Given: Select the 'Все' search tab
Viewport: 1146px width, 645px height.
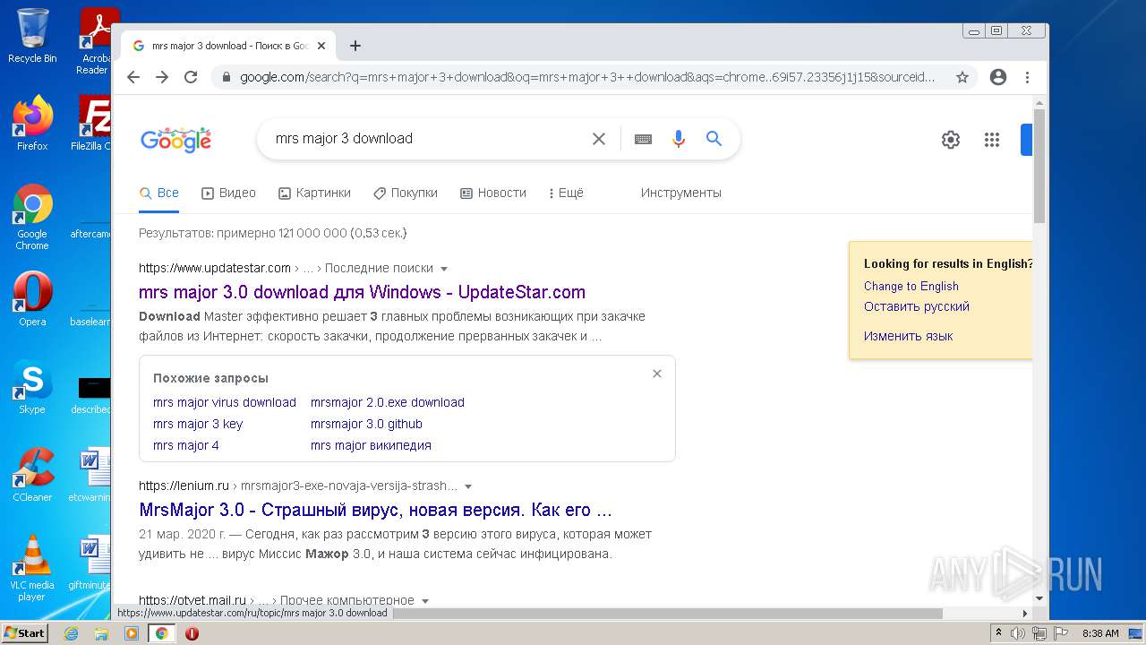Looking at the screenshot, I should click(159, 193).
